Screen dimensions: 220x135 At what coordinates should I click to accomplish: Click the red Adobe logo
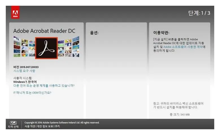(15, 12)
